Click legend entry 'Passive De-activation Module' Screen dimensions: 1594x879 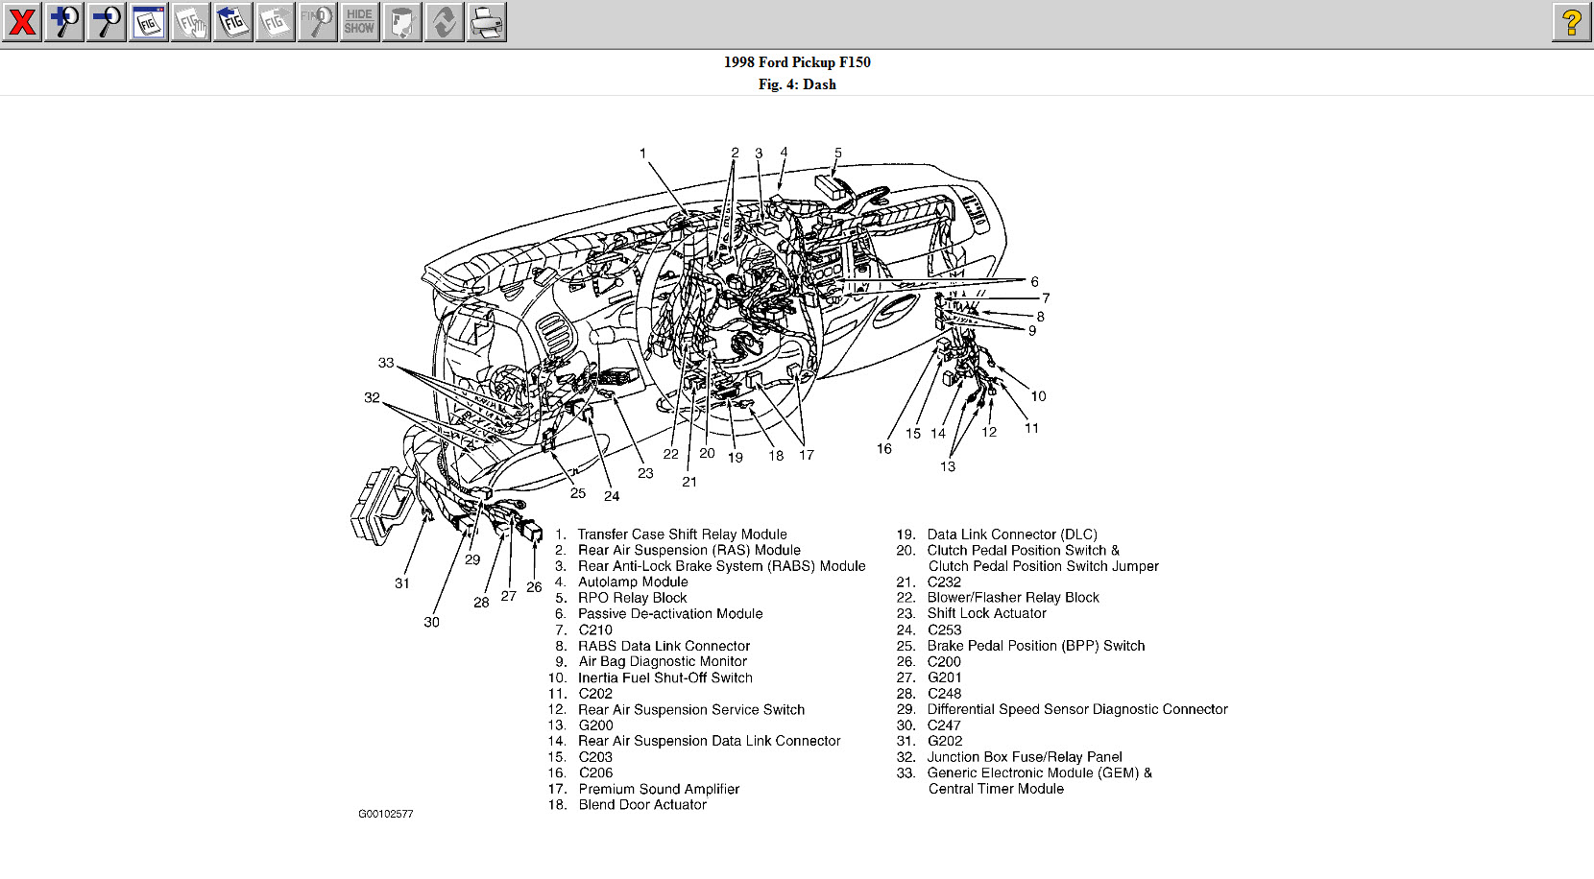click(x=670, y=614)
